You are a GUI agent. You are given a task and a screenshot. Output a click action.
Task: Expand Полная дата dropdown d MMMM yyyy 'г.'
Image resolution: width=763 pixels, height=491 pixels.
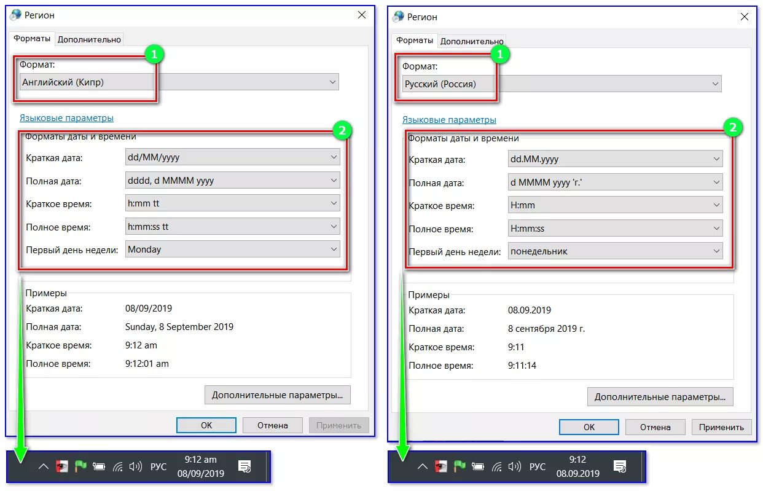[x=615, y=183]
